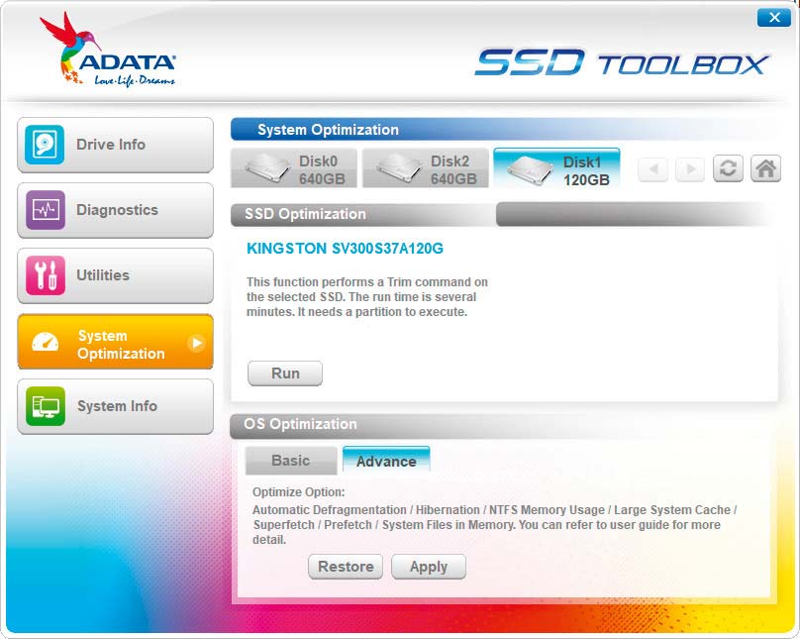
Task: Apply the OS optimization settings
Action: (429, 567)
